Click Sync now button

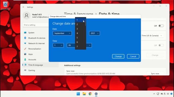(x=155, y=74)
